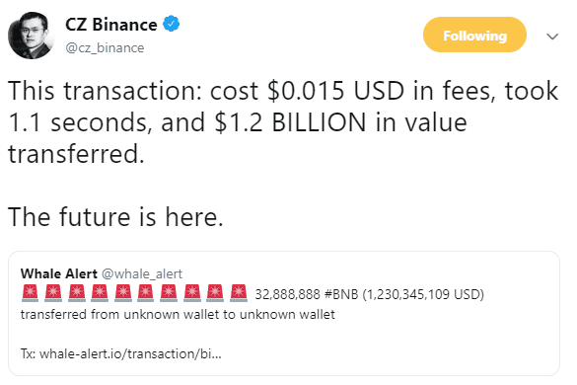
Task: Open the @cz_binance handle
Action: (105, 48)
